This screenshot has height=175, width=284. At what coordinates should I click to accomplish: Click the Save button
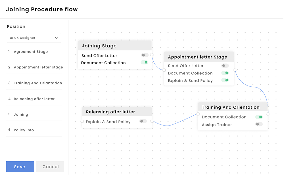[x=20, y=167]
